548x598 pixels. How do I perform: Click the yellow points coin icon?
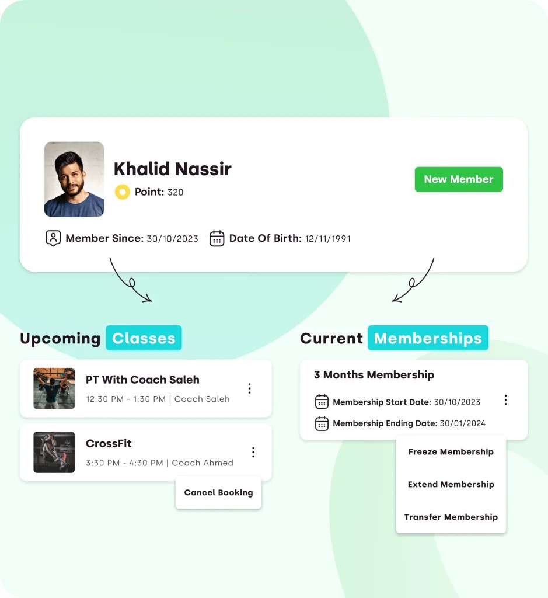123,192
